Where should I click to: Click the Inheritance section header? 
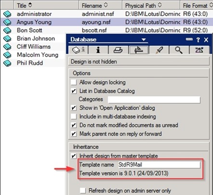[86, 147]
